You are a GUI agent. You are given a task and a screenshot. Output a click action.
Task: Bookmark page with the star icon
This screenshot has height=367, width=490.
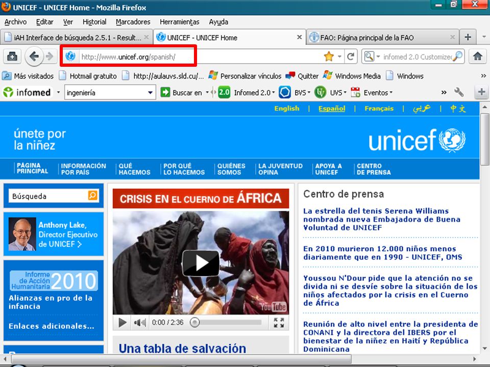pos(329,57)
